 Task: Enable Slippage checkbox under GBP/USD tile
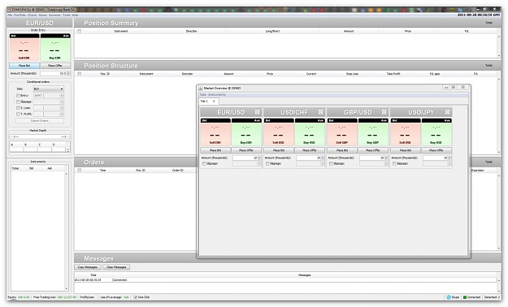coord(331,163)
